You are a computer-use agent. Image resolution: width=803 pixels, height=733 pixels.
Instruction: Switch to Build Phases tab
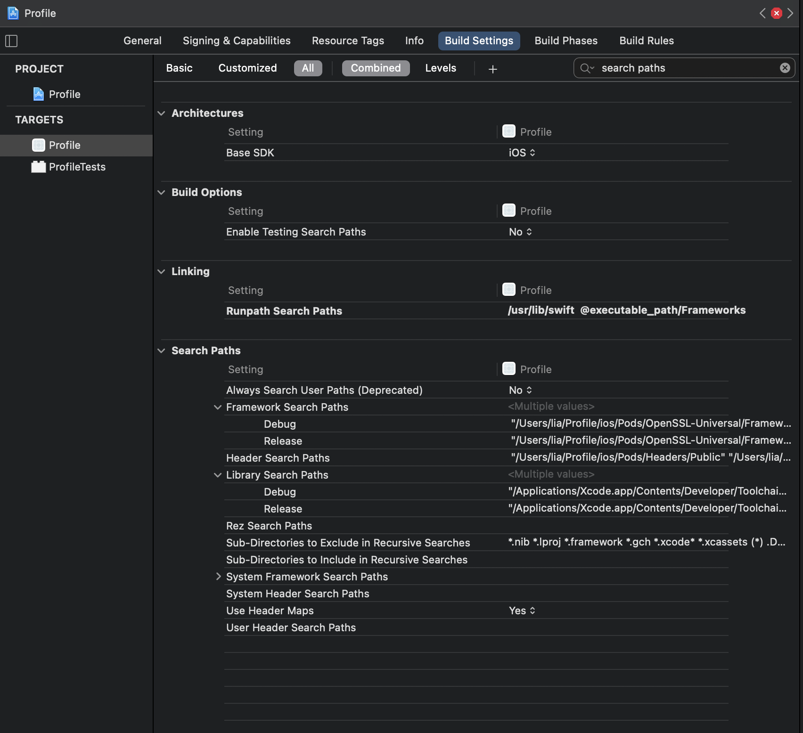(566, 41)
